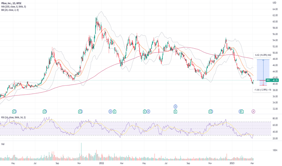The image size is (282, 166).
Task: Open earnings marker E near Nov 2022
Action: [x=210, y=112]
